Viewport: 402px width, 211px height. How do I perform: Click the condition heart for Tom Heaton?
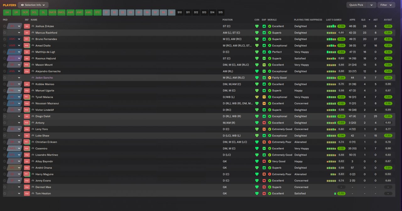click(x=257, y=193)
